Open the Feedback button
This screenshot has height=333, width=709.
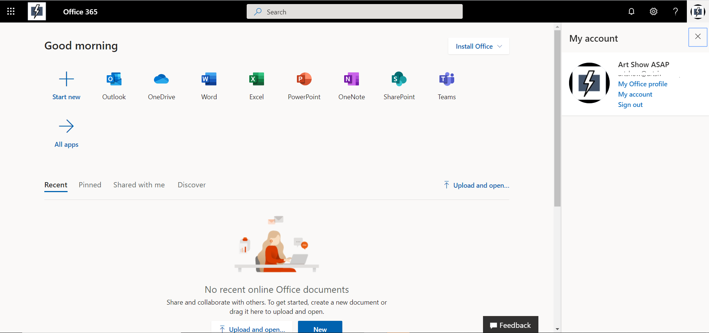511,325
